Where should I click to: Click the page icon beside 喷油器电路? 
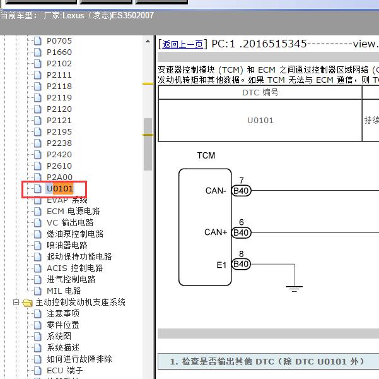point(37,246)
